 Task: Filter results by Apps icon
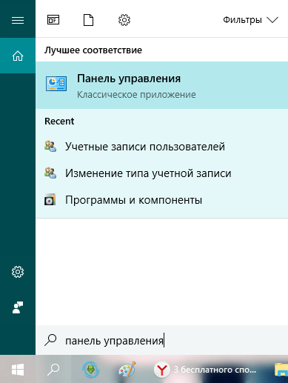pos(53,20)
